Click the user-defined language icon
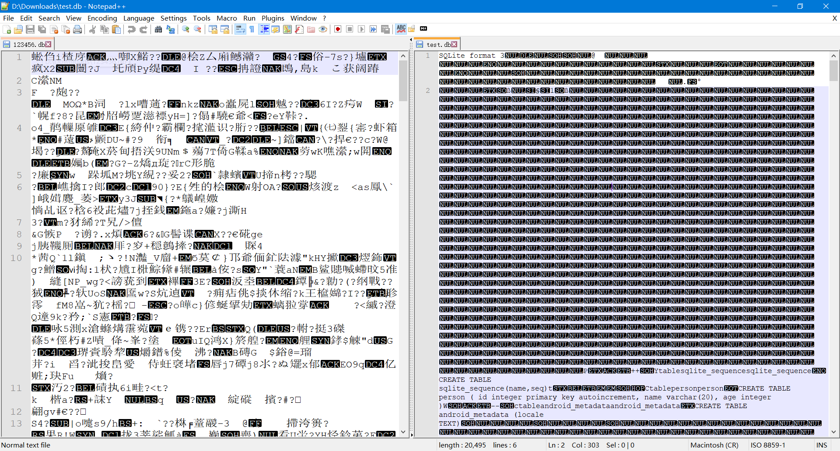Image resolution: width=840 pixels, height=451 pixels. point(275,29)
